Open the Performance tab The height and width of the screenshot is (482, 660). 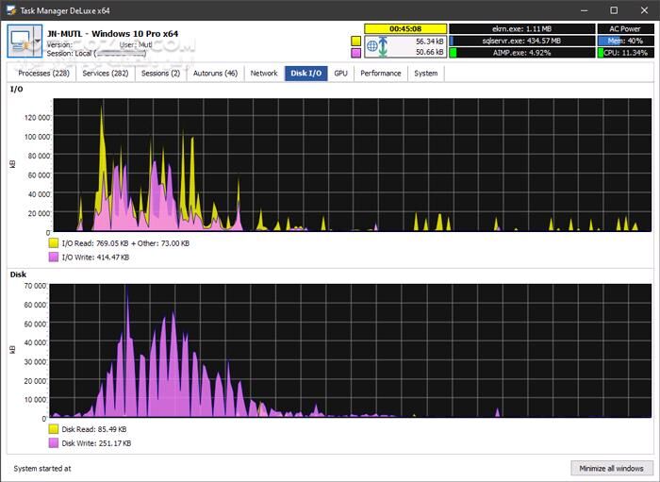(381, 73)
